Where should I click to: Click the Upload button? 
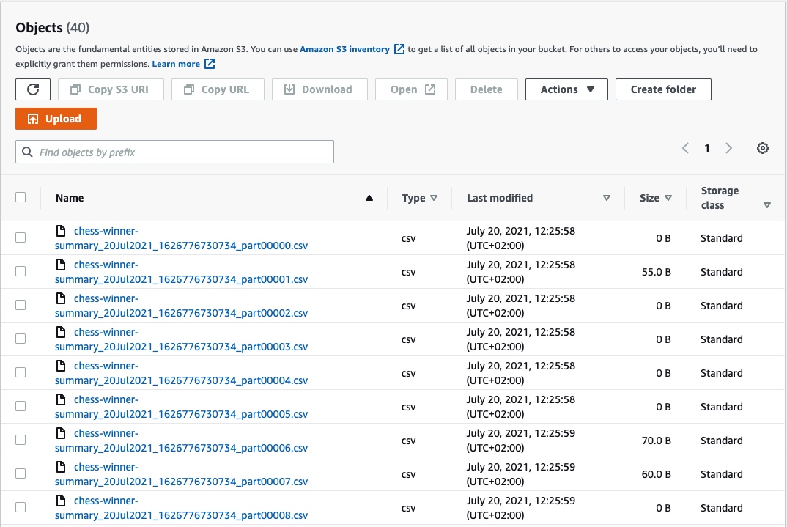56,118
